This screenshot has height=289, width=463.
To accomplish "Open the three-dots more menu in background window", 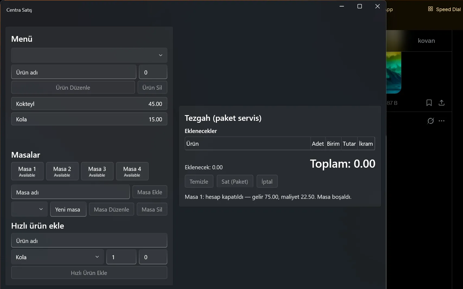I will tap(442, 121).
